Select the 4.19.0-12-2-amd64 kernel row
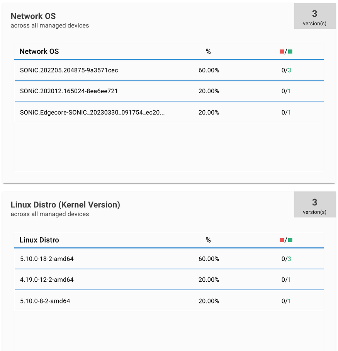Viewport: 338px width, 351px height. [x=169, y=279]
